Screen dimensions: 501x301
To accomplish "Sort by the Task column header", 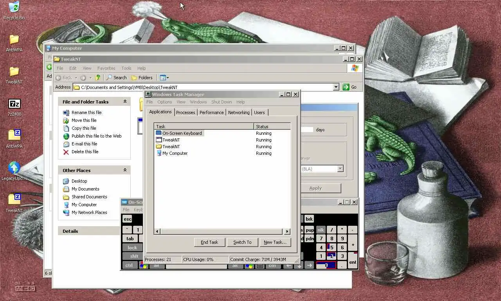I will (x=204, y=127).
